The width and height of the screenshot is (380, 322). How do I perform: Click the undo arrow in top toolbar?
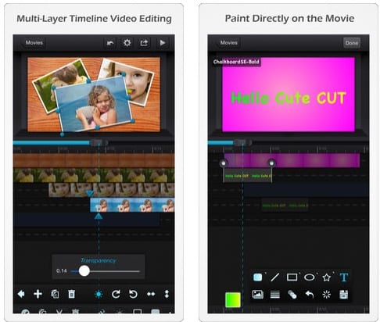coord(110,43)
